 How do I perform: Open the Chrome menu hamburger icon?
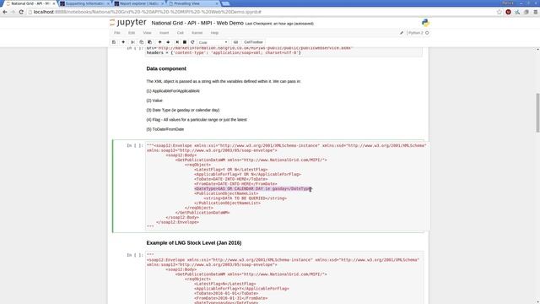click(535, 12)
